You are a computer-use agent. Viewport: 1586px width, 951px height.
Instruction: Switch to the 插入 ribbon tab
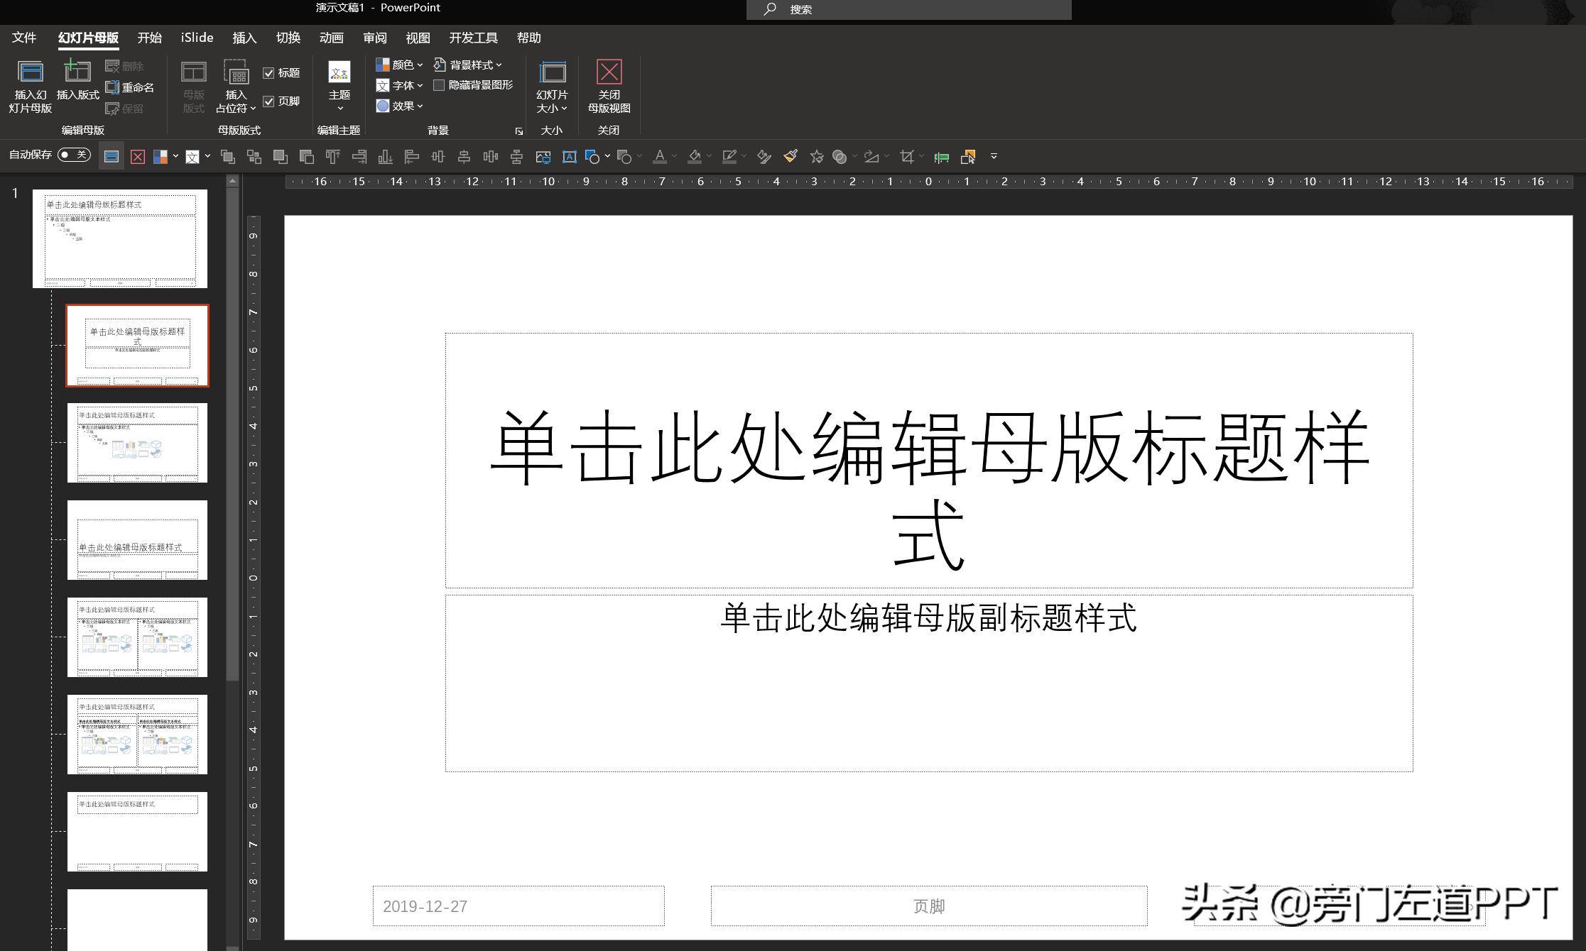click(244, 37)
